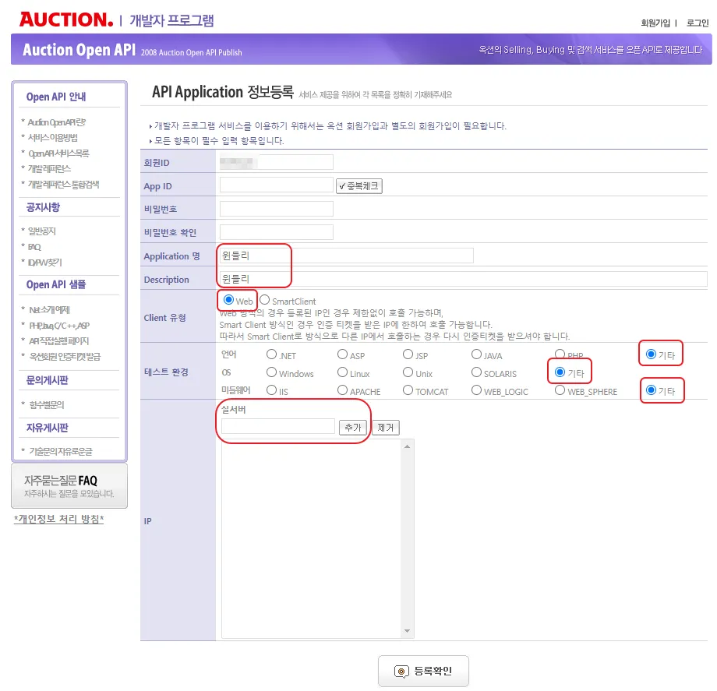Viewport: 717px width, 691px height.
Task: Open 일반공지 sidebar item
Action: 42,231
